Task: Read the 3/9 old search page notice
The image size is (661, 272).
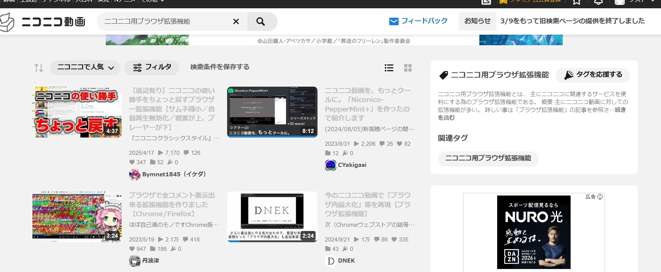Action: [x=572, y=21]
